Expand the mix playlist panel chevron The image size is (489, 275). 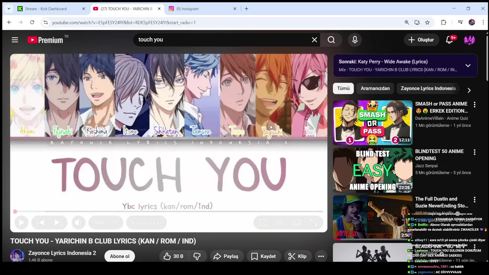(468, 66)
